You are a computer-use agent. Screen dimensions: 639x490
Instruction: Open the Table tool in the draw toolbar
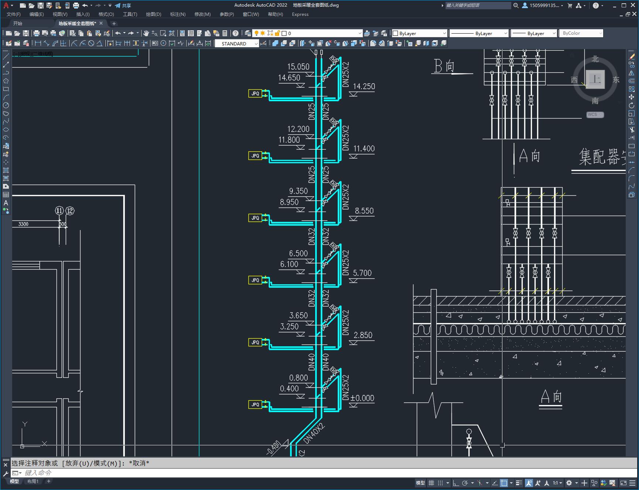pyautogui.click(x=6, y=195)
